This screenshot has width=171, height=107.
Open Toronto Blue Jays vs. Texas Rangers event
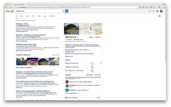(x=74, y=71)
